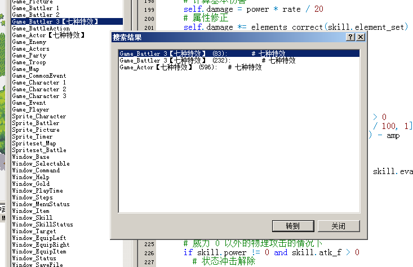Screen dimensions: 413x267
Task: Open Game_Actor【七种特效】 in script list
Action: 48,35
